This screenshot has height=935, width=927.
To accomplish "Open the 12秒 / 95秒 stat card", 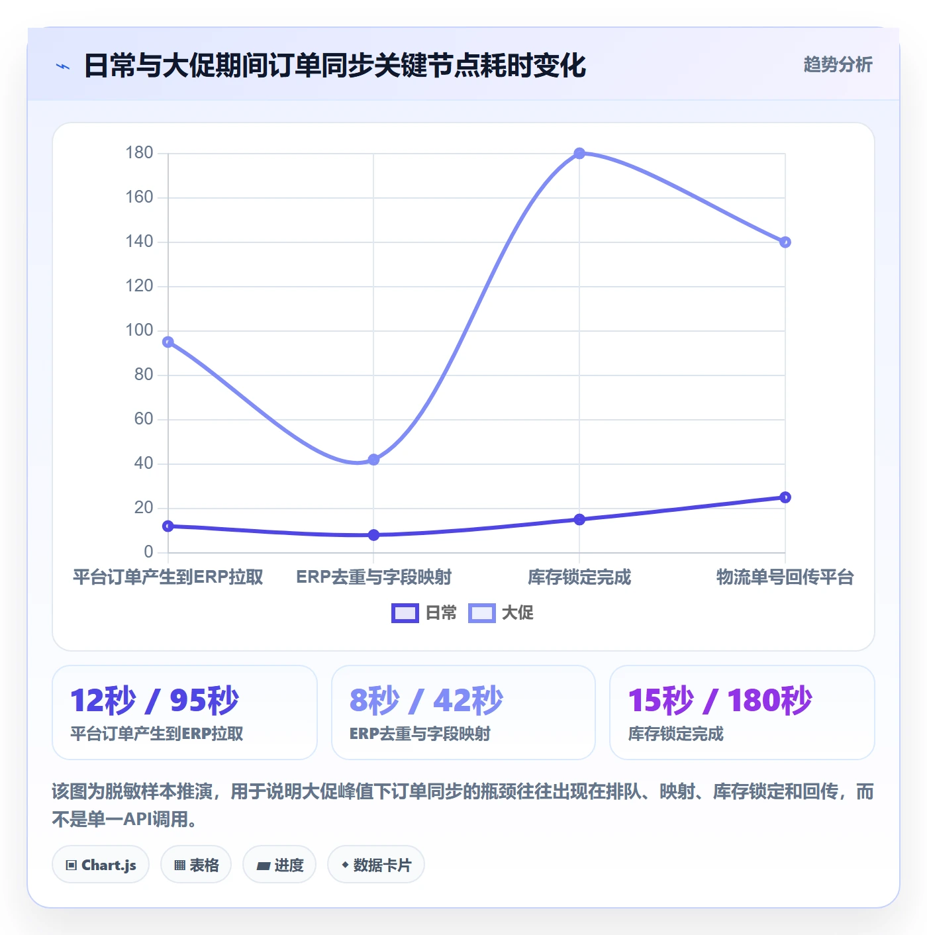I will pos(185,713).
